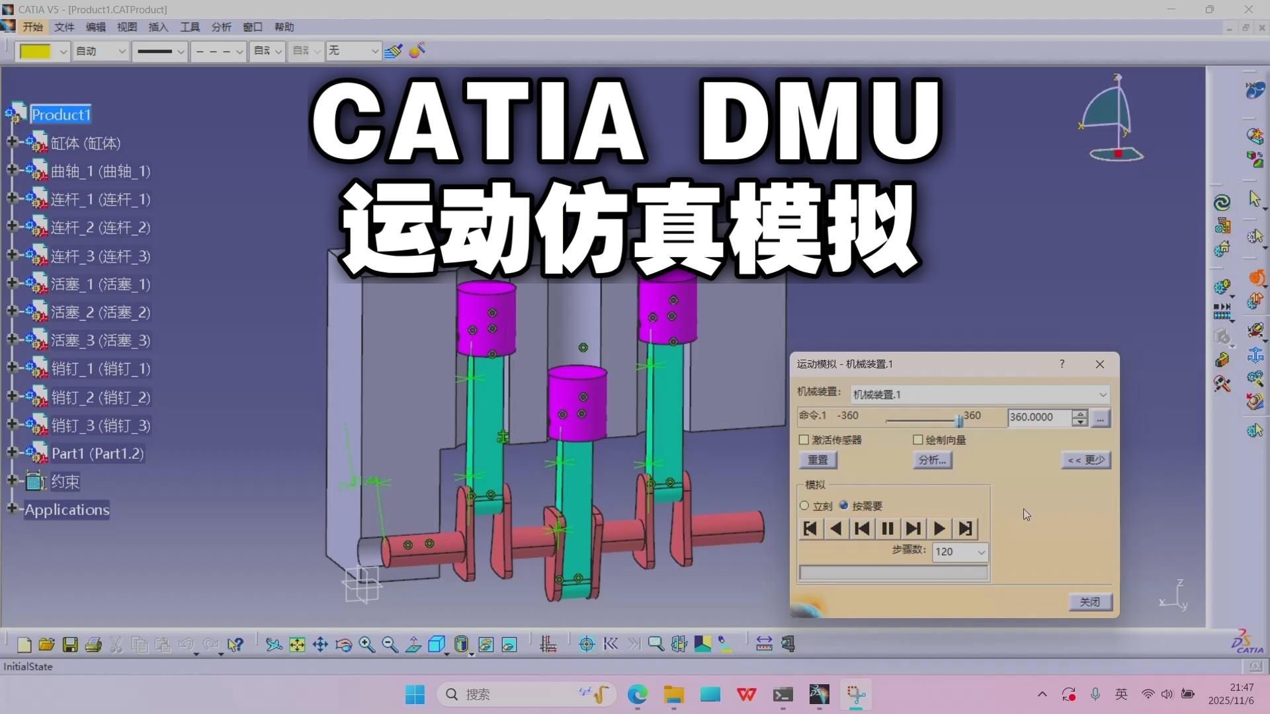Select the 立即 radio button
The image size is (1270, 714).
804,506
